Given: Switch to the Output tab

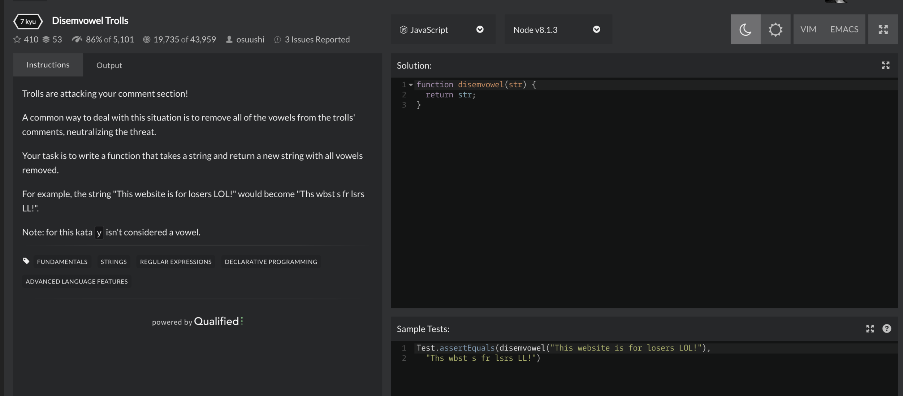Looking at the screenshot, I should click(109, 65).
